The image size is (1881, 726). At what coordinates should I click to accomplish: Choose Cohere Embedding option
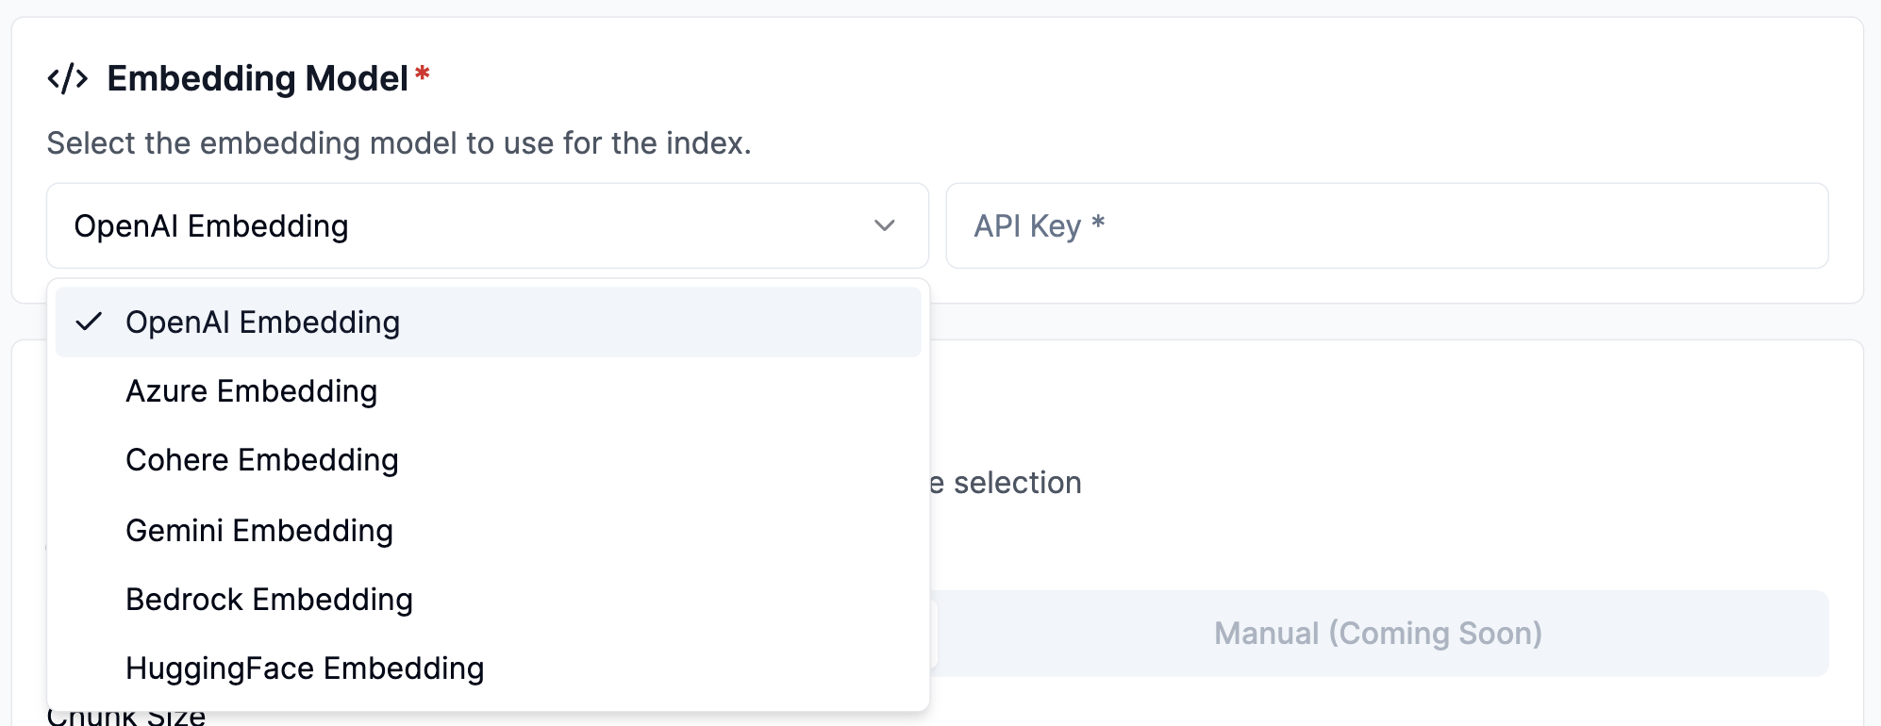262,460
